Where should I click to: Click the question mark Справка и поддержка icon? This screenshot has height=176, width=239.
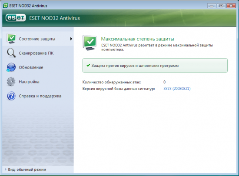11,96
